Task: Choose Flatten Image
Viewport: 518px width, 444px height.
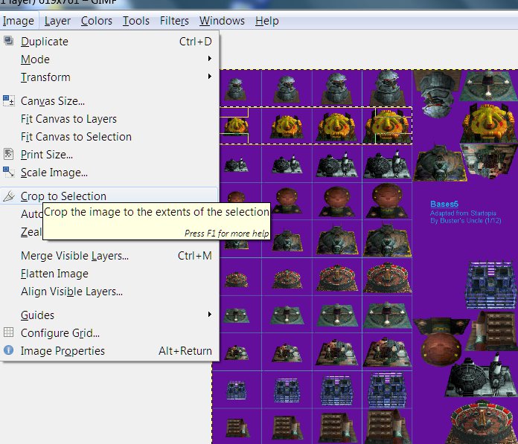Action: click(x=109, y=274)
